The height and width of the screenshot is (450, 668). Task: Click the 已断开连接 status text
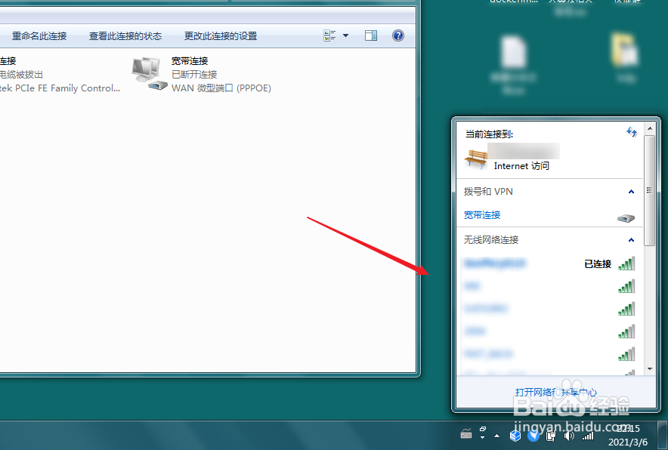pyautogui.click(x=194, y=75)
